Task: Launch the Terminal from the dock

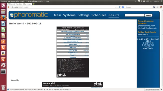Action: pos(3,71)
